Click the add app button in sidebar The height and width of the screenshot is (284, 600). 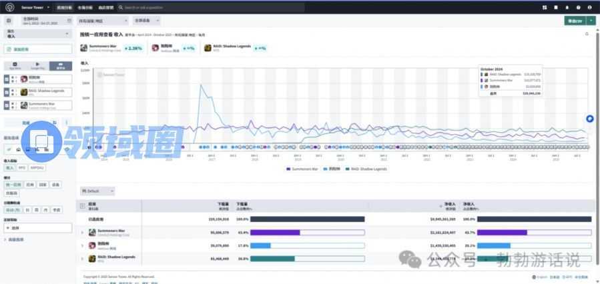[38, 49]
